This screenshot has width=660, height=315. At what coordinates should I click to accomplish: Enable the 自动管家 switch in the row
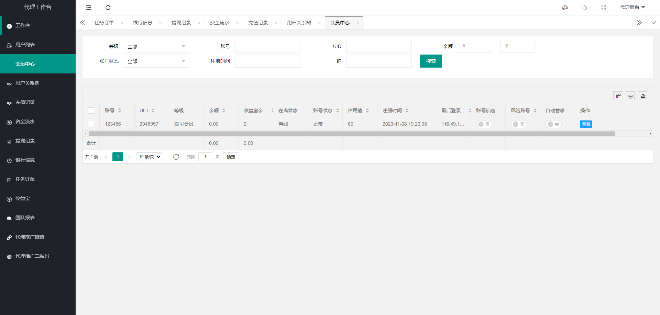[553, 124]
